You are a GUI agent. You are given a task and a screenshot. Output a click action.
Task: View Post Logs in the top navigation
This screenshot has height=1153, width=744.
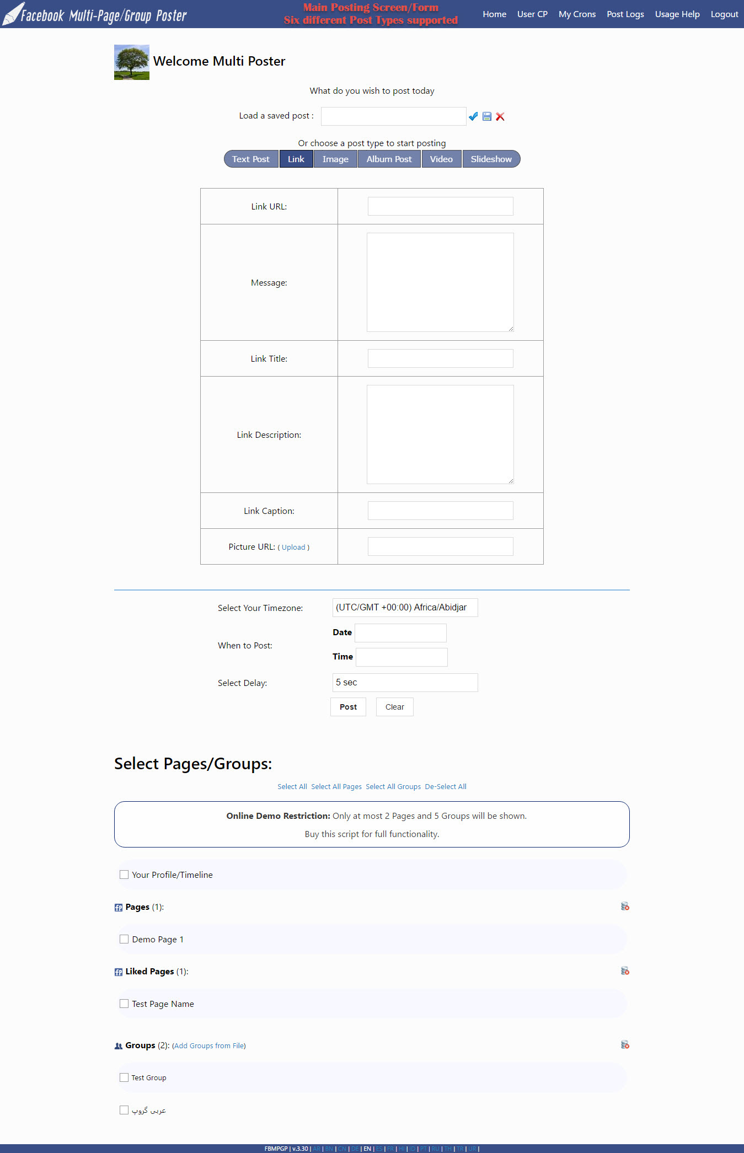625,14
